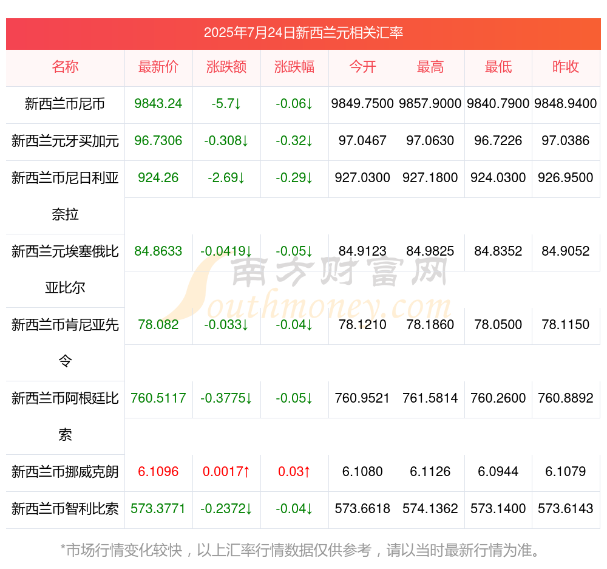
Task: Click latest price 78.082
Action: [x=158, y=325]
